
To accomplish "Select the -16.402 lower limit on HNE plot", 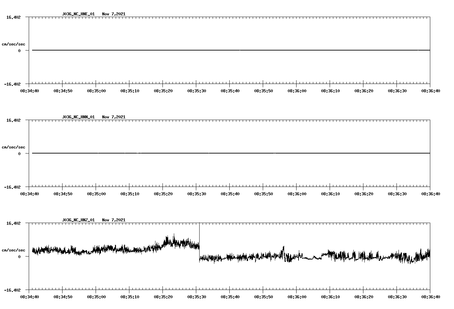I will tap(12, 84).
